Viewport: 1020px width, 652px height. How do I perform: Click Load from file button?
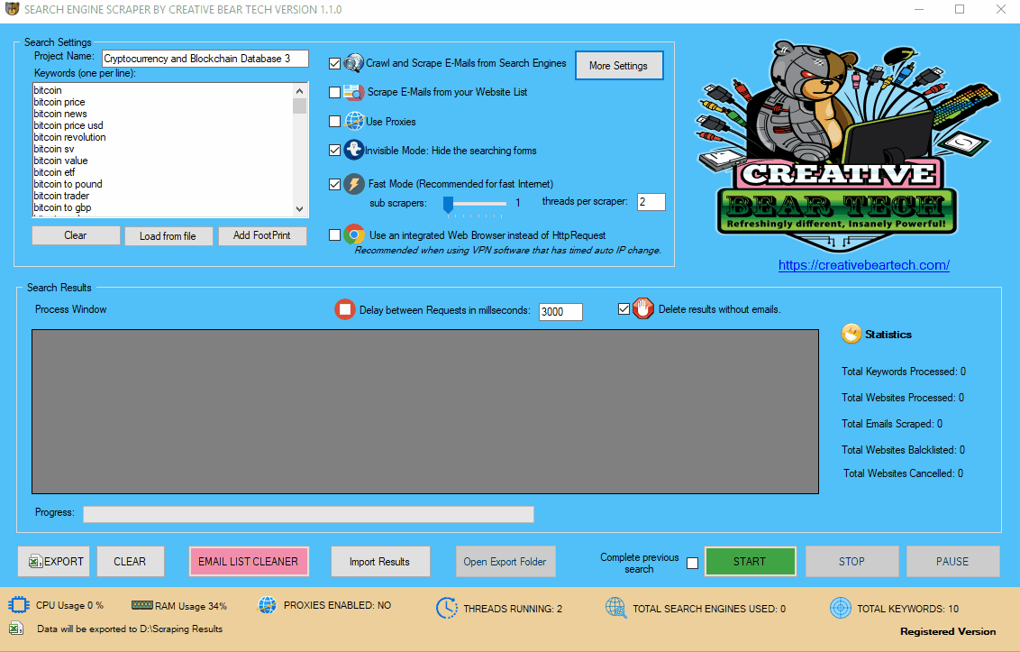[x=168, y=235]
